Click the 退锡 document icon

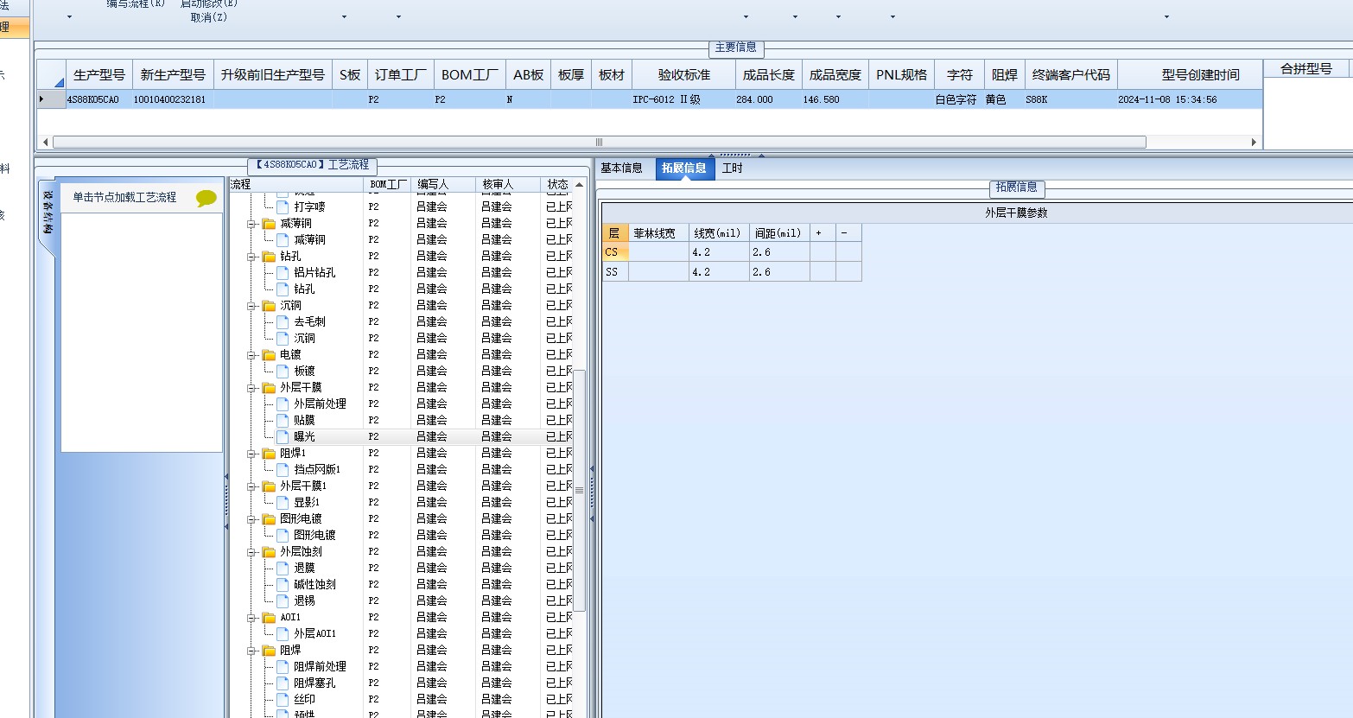283,600
